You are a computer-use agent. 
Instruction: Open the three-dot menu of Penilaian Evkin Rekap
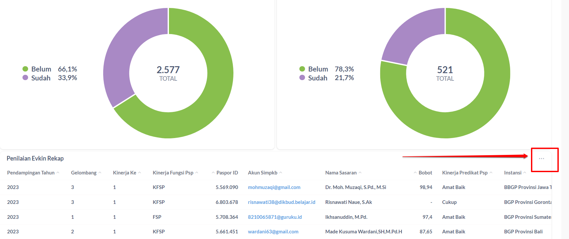[541, 159]
